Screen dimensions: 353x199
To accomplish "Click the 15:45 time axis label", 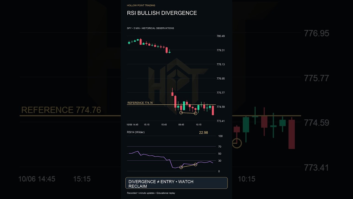I will 164,125.
